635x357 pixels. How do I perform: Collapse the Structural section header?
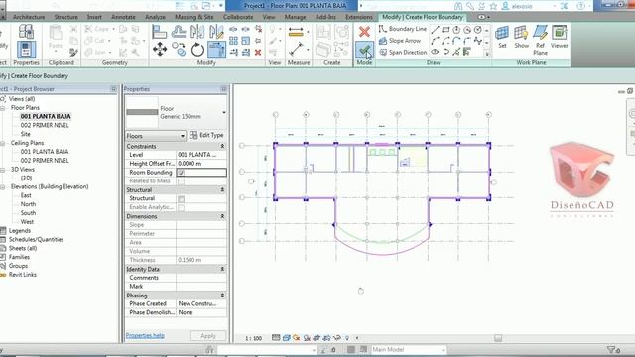click(x=222, y=189)
